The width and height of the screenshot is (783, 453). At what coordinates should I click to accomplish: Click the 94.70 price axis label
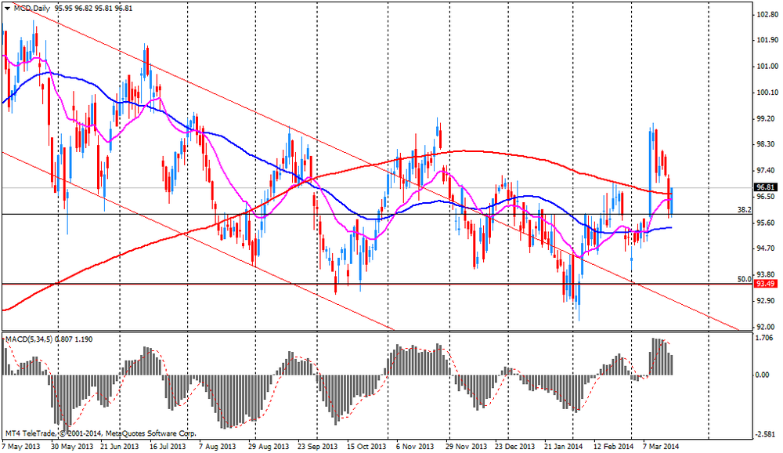point(767,248)
